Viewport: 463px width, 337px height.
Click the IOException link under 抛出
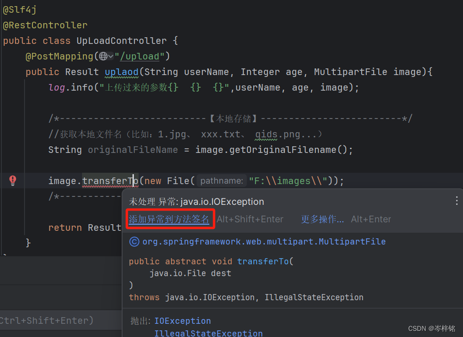tap(182, 321)
